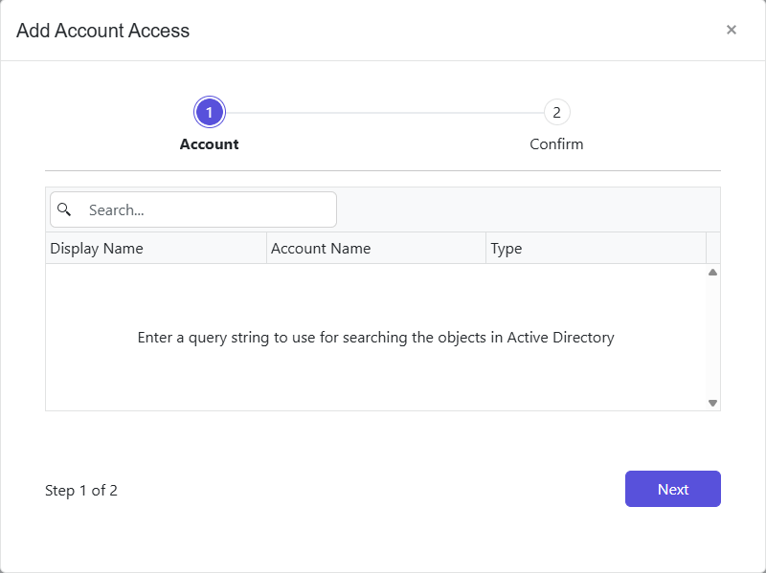Click the scrollbar down arrow
This screenshot has height=573, width=766.
tap(711, 401)
